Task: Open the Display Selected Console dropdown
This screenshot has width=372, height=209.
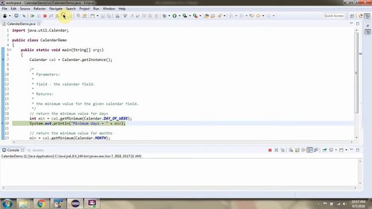Action: click(x=336, y=150)
